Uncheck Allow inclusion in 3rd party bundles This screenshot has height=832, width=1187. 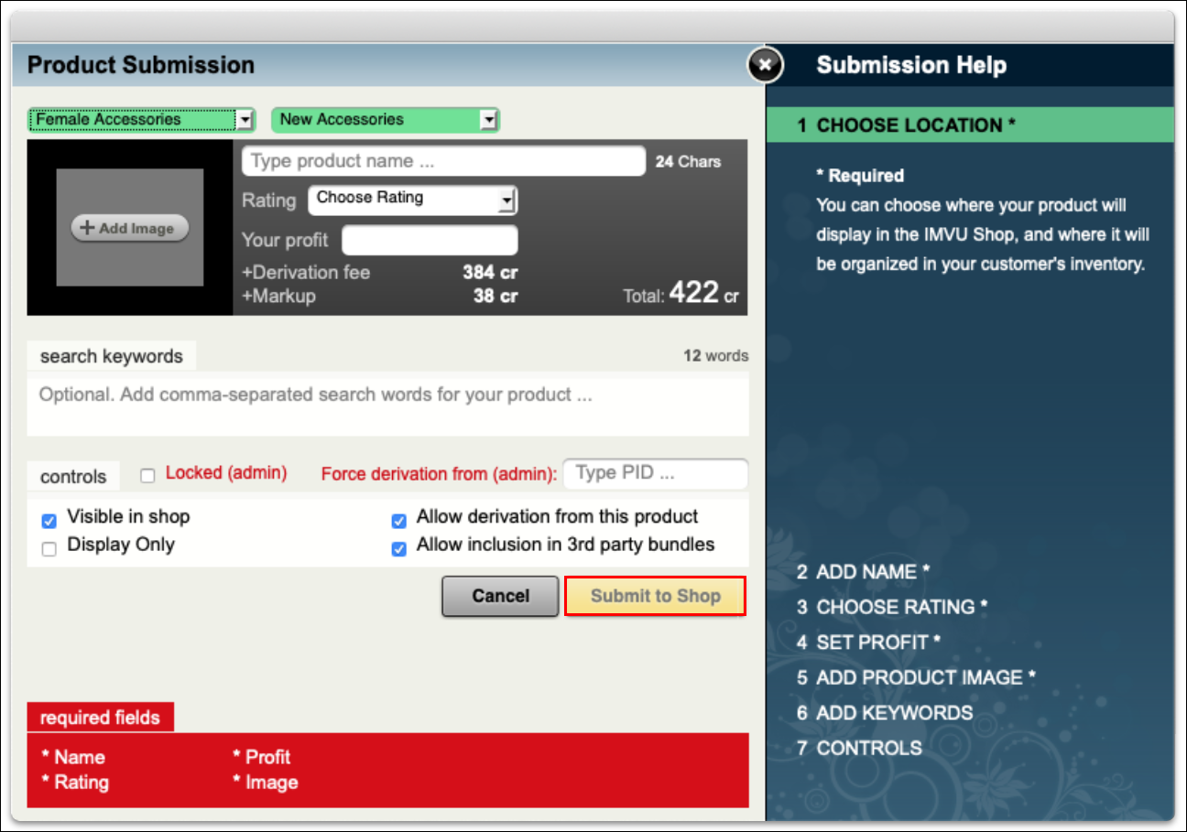click(x=399, y=549)
